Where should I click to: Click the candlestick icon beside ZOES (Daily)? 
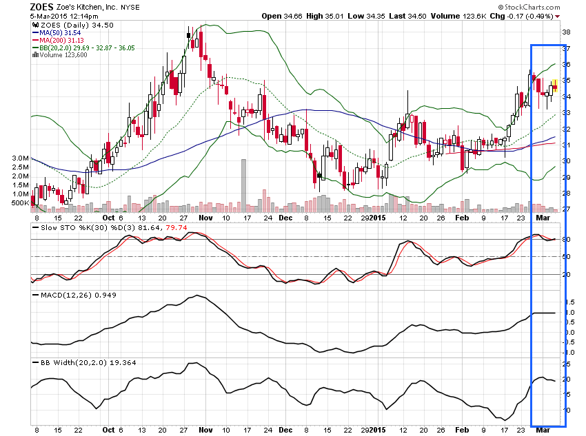(x=35, y=25)
